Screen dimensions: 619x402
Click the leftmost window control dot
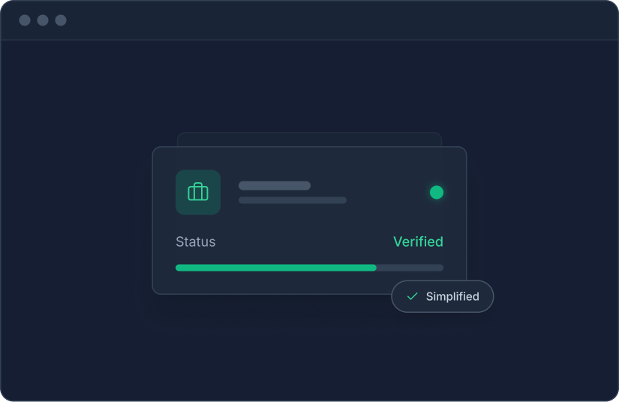tap(25, 20)
